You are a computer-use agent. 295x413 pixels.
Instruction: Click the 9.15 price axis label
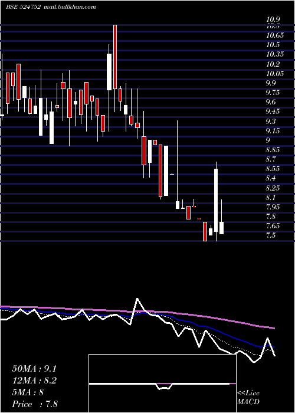[x=273, y=130]
